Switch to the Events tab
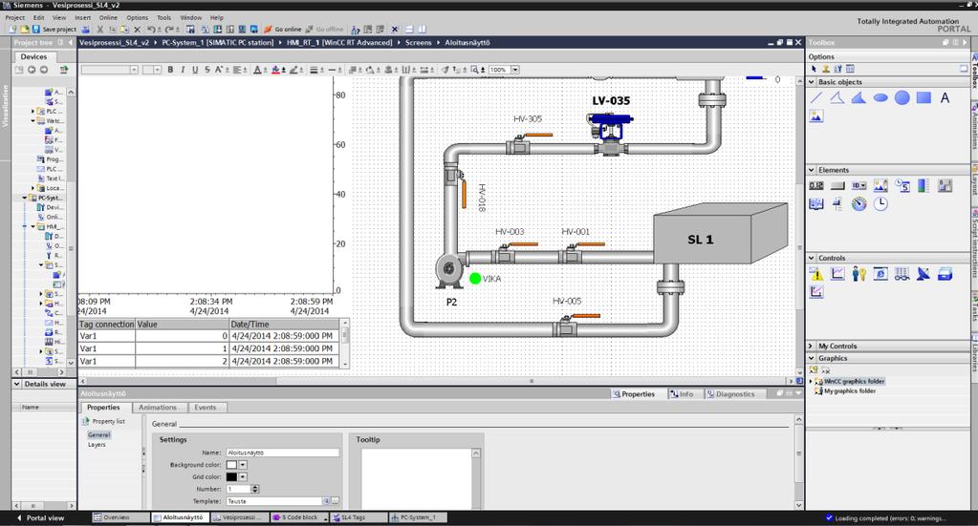 tap(206, 407)
